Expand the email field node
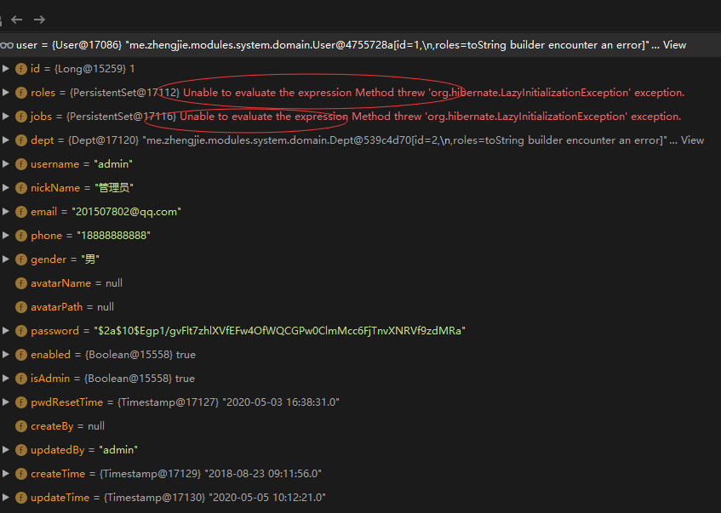Viewport: 721px width, 513px height. (x=5, y=212)
